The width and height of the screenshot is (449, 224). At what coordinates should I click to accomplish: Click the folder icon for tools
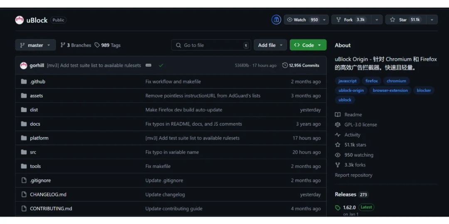[24, 166]
